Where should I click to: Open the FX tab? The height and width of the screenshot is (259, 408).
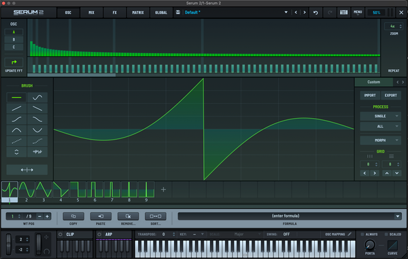coord(115,12)
